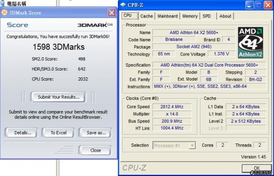Click the HT Link 1004.4 MHz value
This screenshot has width=274, height=176.
tap(172, 128)
